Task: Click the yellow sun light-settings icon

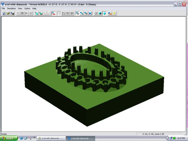Action: tap(114, 13)
